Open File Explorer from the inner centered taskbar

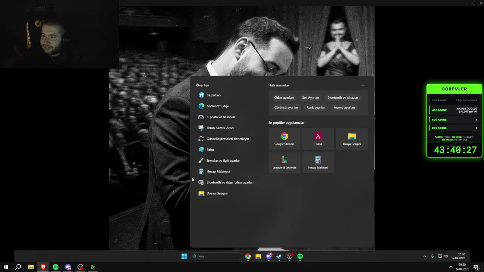click(x=258, y=256)
